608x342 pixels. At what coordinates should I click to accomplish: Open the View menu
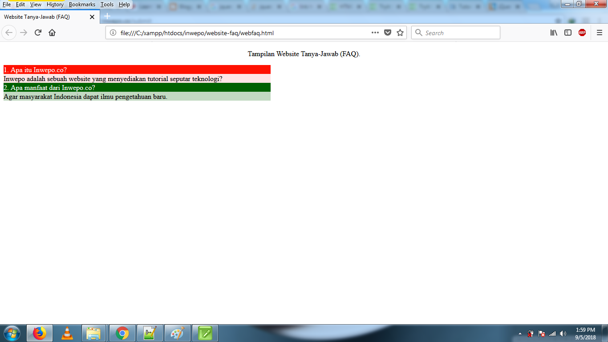click(x=36, y=4)
